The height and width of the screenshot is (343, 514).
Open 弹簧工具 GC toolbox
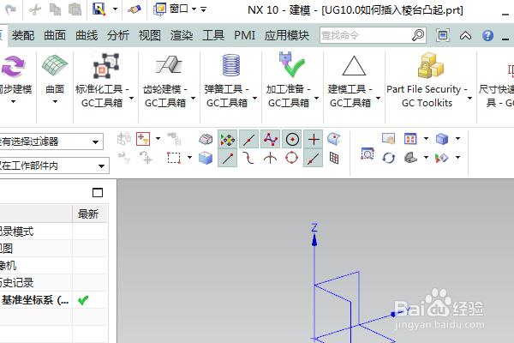coord(227,81)
